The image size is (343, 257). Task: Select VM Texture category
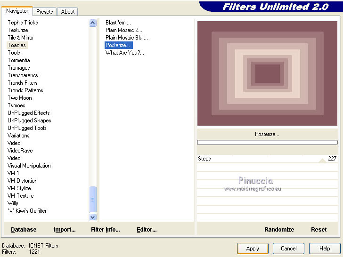[21, 196]
